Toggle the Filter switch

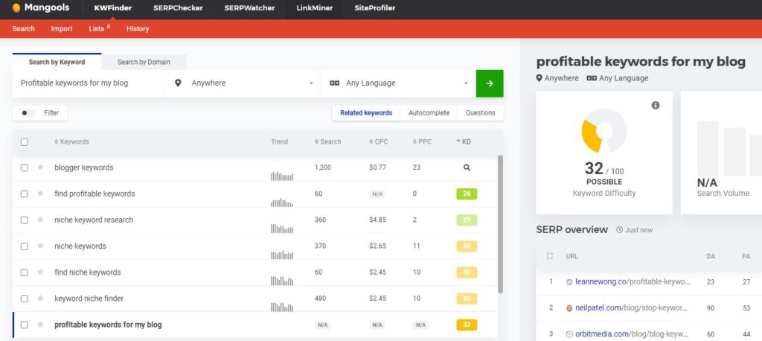pos(29,113)
